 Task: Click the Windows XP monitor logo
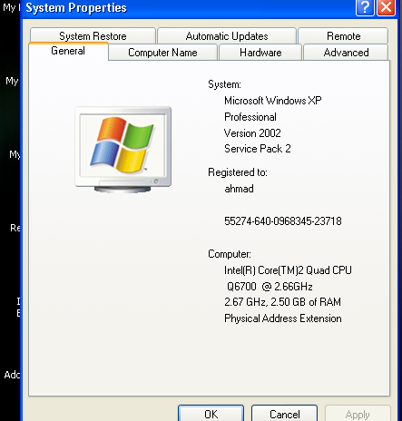(x=123, y=150)
